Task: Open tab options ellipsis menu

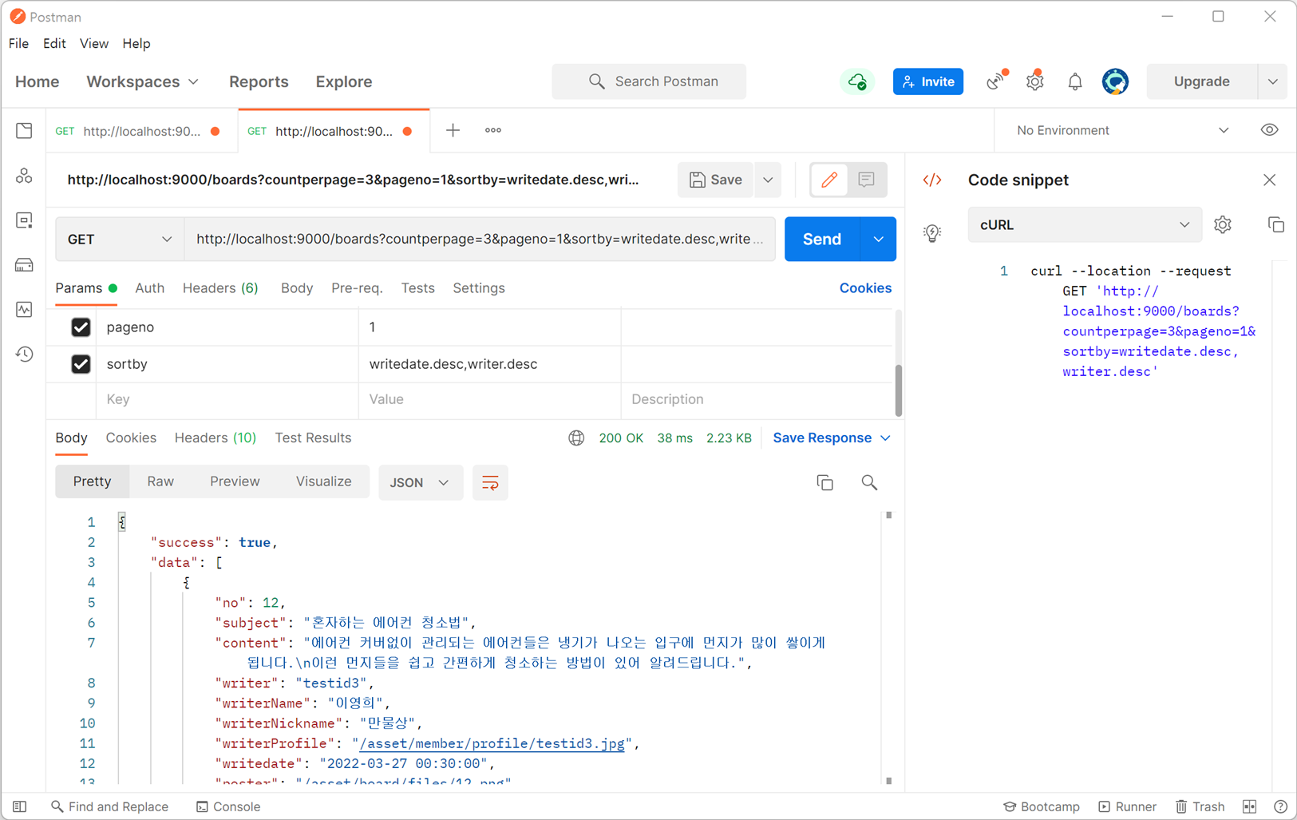Action: click(493, 130)
